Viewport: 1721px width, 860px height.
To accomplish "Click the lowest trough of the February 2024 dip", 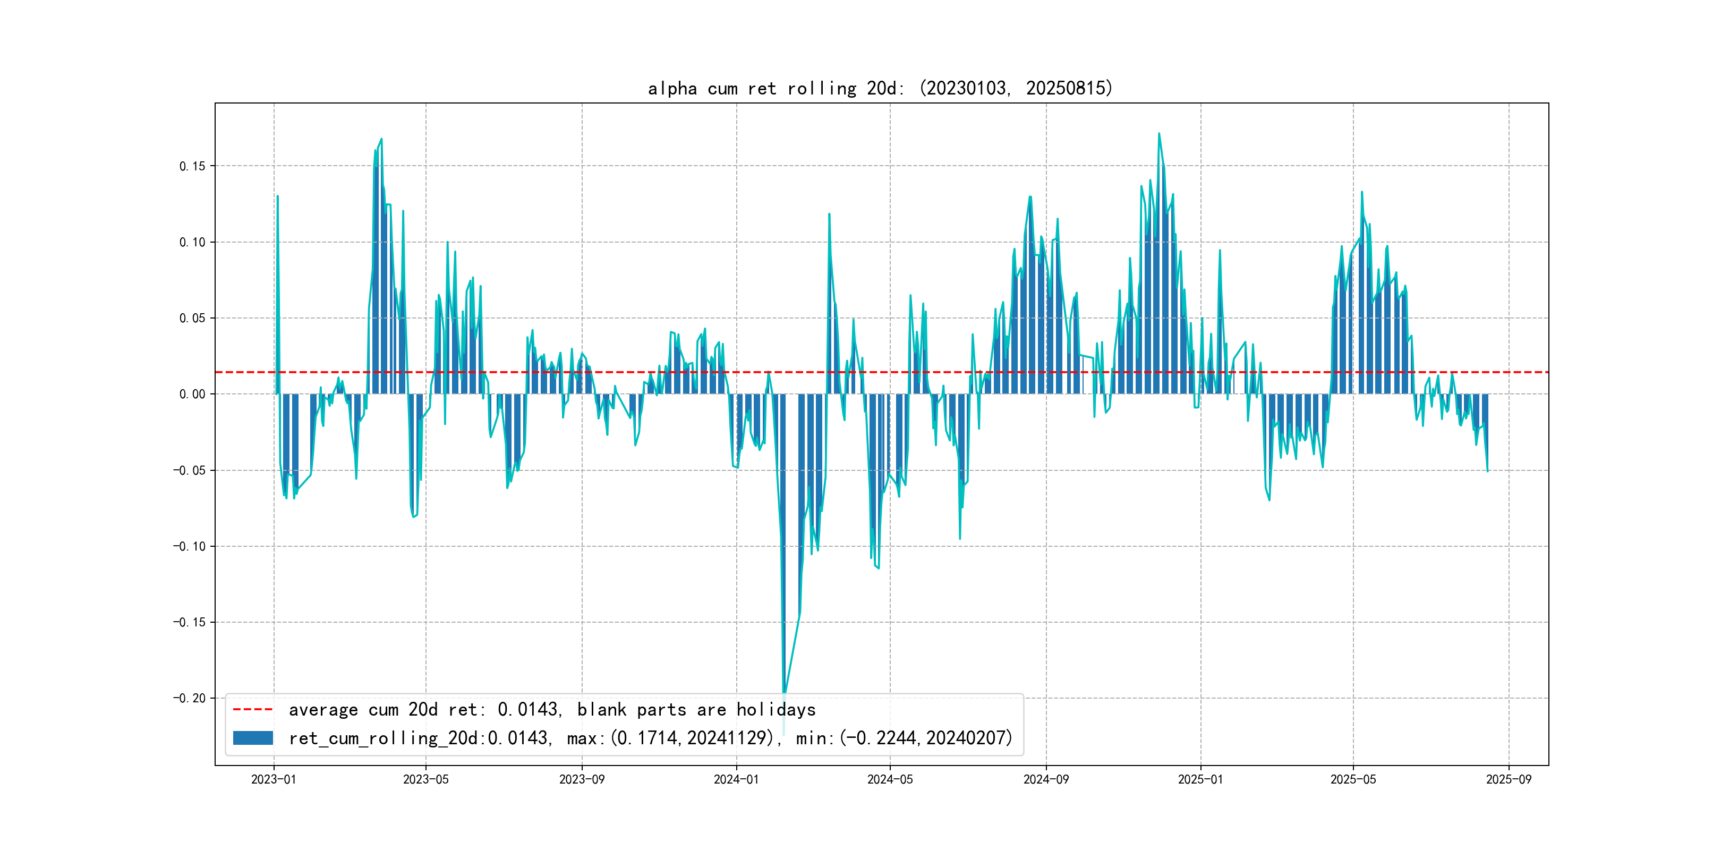I will (x=783, y=733).
